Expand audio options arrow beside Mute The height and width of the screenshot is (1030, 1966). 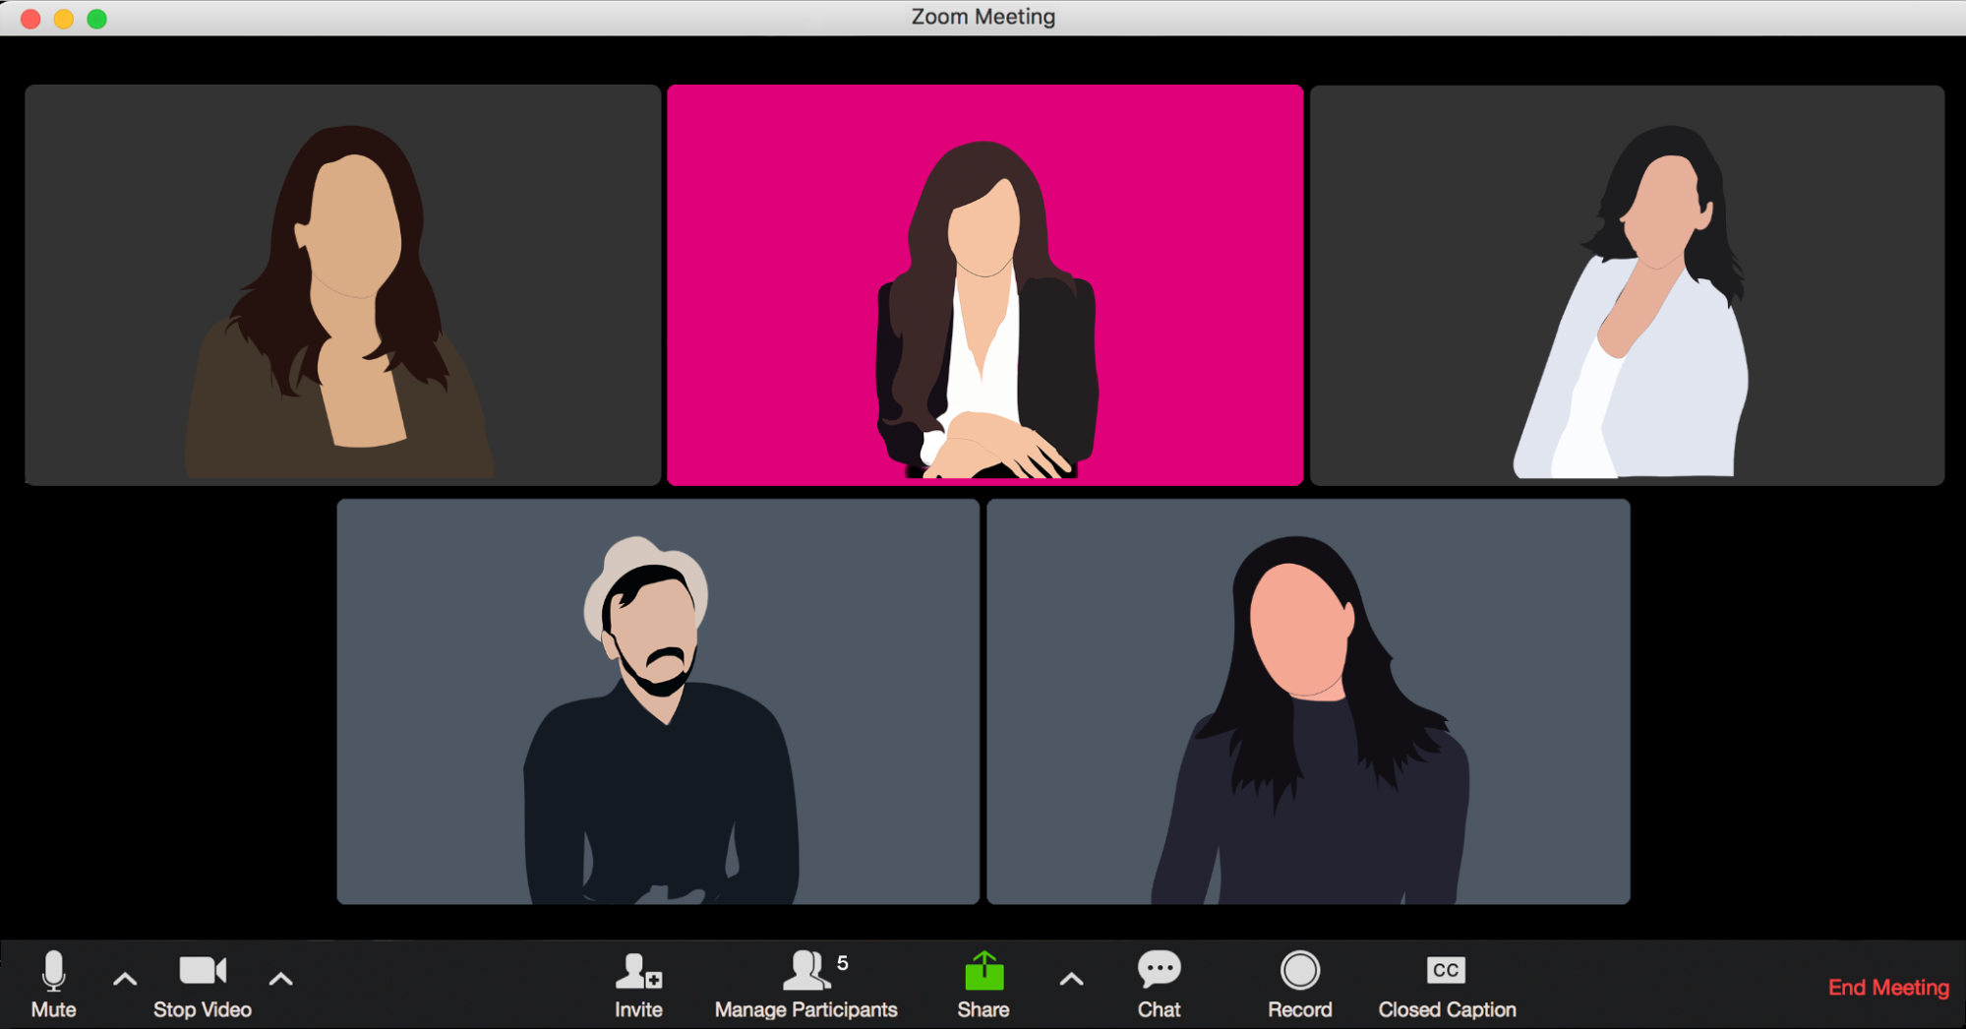(x=125, y=980)
